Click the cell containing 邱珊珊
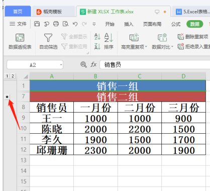The height and width of the screenshot is (191, 210). click(x=52, y=149)
